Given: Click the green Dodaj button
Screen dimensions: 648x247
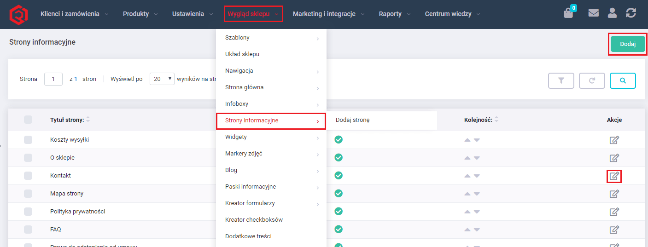Looking at the screenshot, I should click(x=628, y=44).
